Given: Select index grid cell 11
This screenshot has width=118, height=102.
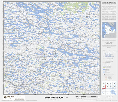Looking at the screenshot, I should [x=107, y=87].
